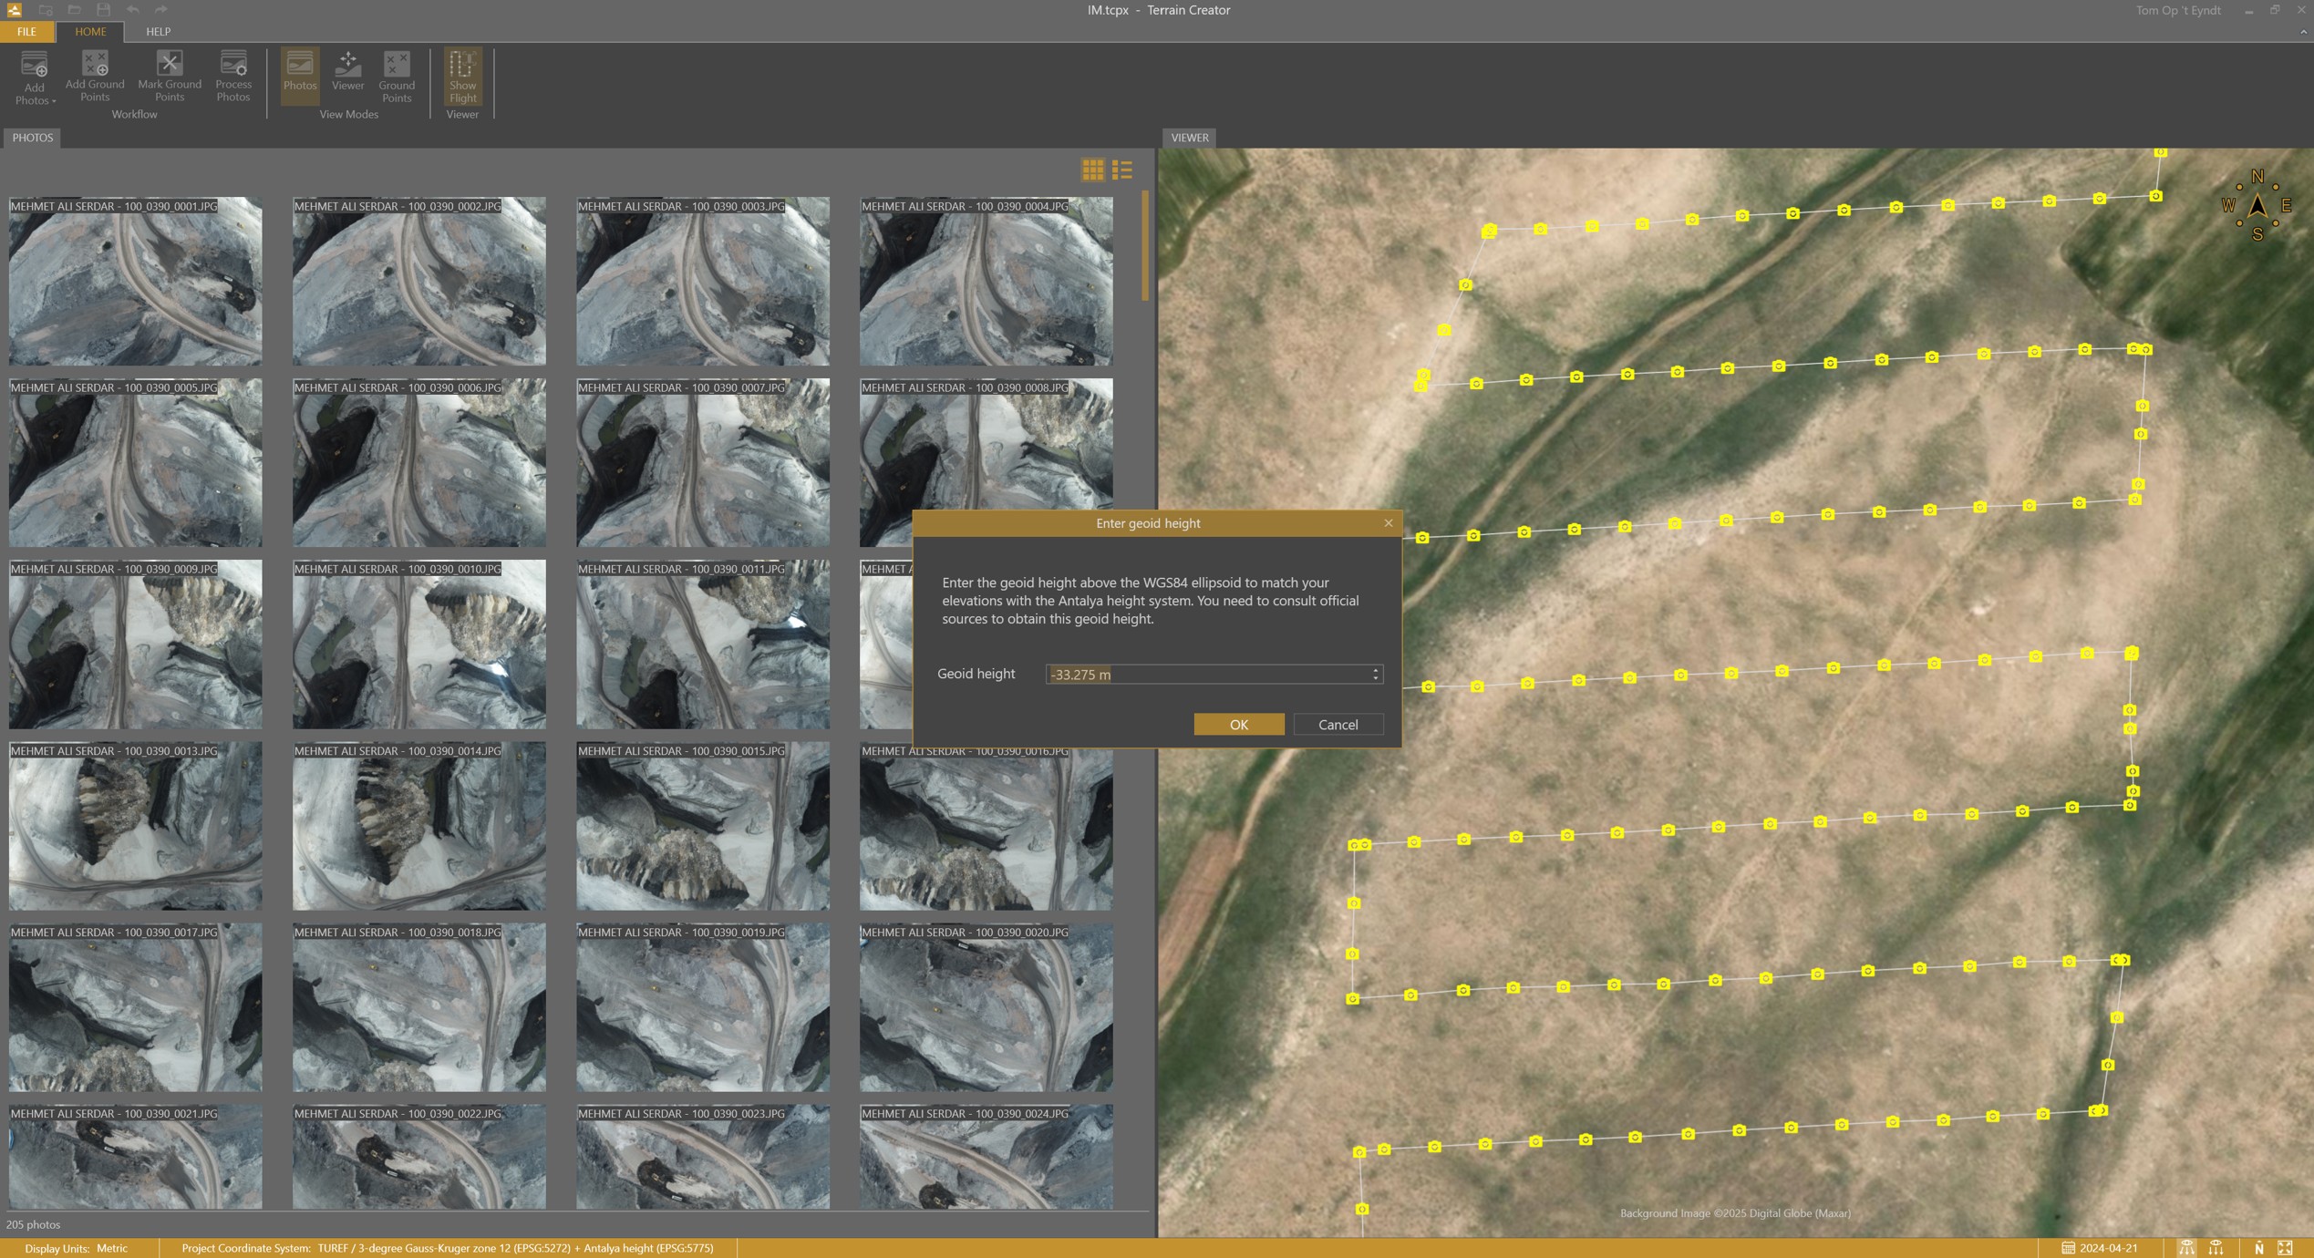Click zoom-to-extents icon in status bar

coord(2285,1248)
